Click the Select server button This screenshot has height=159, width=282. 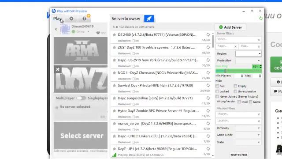click(81, 136)
